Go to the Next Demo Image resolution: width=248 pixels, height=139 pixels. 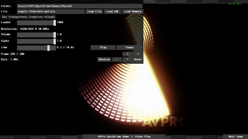coord(235,137)
